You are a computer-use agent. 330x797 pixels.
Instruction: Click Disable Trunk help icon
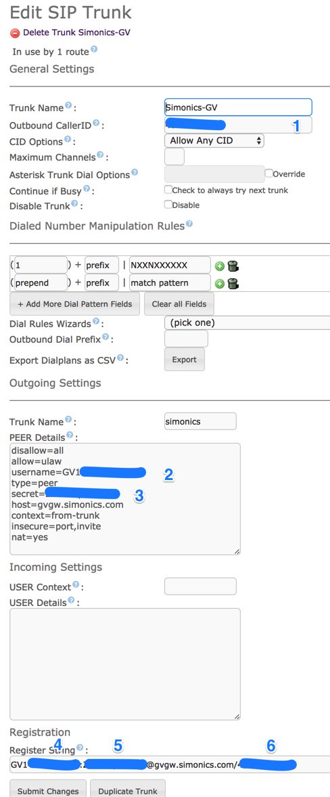(x=74, y=204)
